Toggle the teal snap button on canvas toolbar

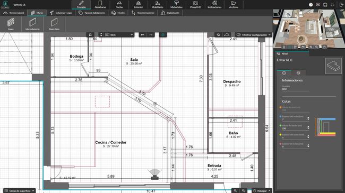(163, 35)
